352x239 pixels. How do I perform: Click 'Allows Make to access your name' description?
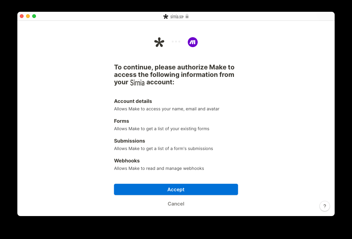click(x=167, y=109)
